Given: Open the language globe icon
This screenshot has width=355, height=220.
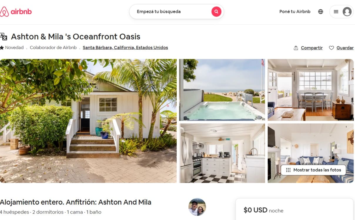Looking at the screenshot, I should point(321,12).
